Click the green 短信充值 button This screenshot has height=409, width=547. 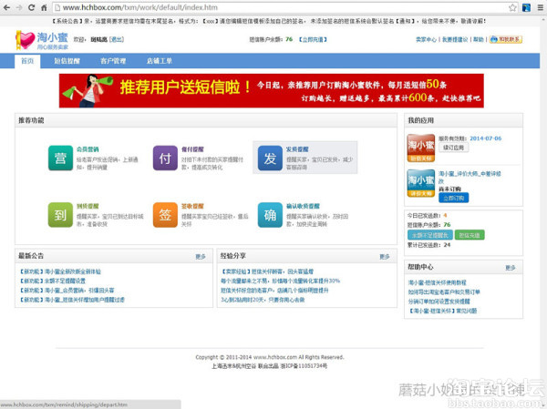tap(470, 235)
